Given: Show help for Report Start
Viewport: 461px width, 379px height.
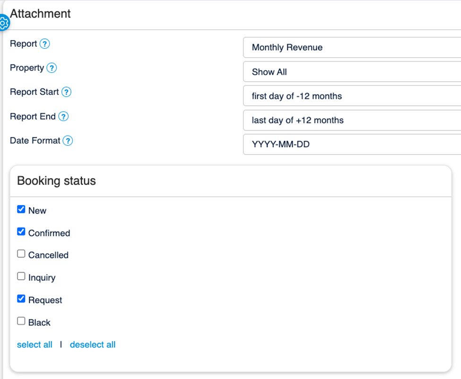Looking at the screenshot, I should pos(66,92).
